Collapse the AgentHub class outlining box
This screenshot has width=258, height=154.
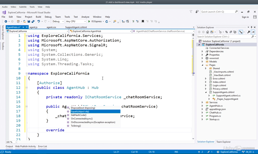[x=27, y=88]
